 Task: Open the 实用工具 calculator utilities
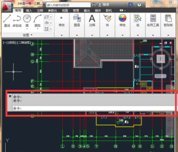pos(153,20)
